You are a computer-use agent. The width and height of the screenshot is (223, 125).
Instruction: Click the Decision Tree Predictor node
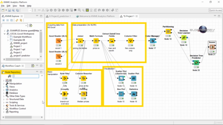[x=196, y=62]
